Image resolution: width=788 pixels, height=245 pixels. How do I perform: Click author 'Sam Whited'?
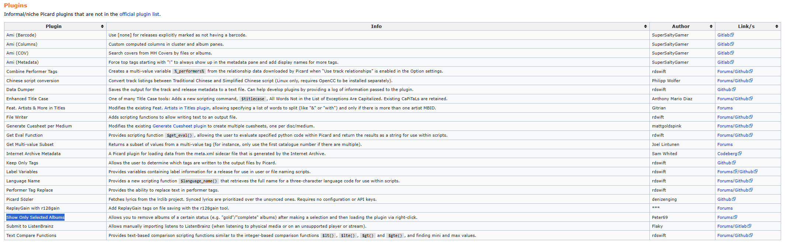(x=664, y=154)
